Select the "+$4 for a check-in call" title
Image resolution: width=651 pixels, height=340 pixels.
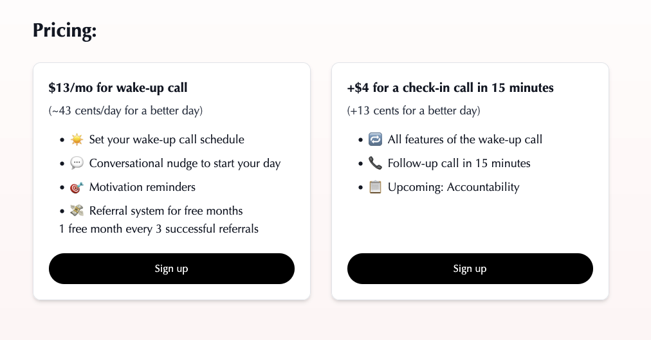[x=450, y=87]
